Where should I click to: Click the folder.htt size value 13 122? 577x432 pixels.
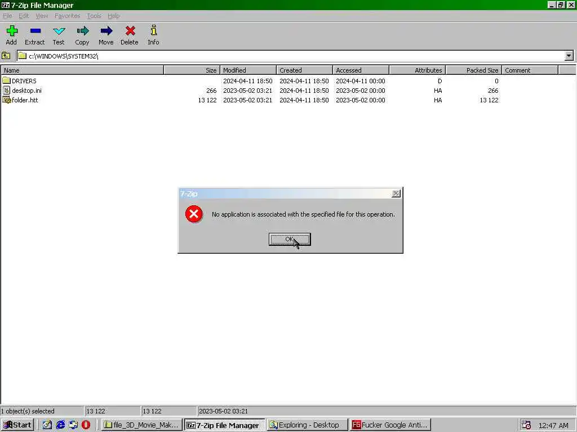(207, 100)
